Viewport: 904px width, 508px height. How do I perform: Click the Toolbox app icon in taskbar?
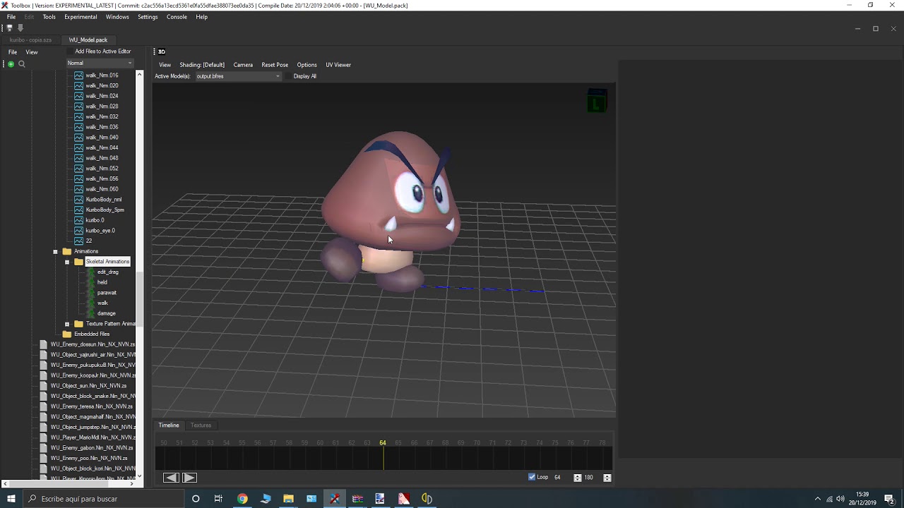pyautogui.click(x=335, y=499)
